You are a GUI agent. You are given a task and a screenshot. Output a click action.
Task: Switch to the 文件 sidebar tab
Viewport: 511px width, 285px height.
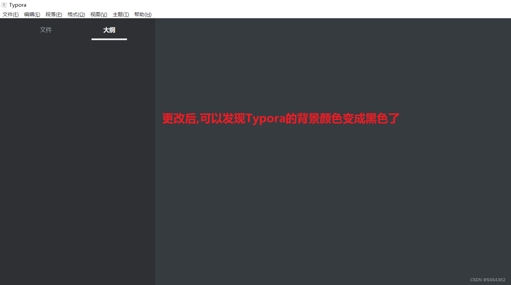coord(46,30)
